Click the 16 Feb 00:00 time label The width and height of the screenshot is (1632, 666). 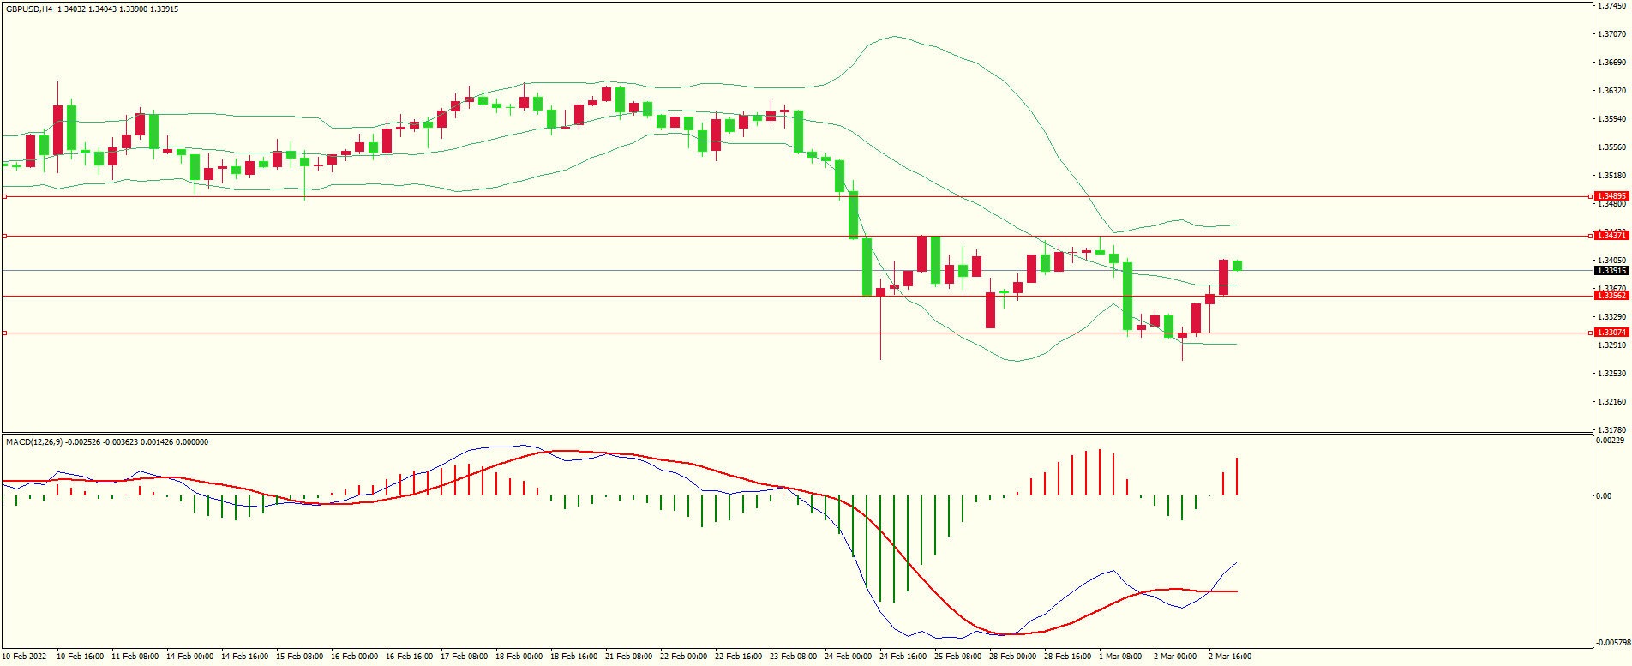pyautogui.click(x=355, y=657)
